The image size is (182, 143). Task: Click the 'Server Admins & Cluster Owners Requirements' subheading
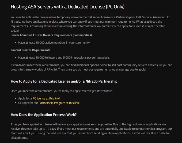point(51,35)
